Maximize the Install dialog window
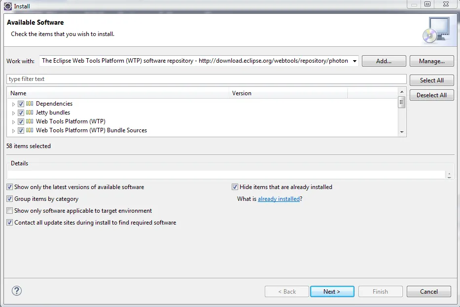 coord(427,4)
